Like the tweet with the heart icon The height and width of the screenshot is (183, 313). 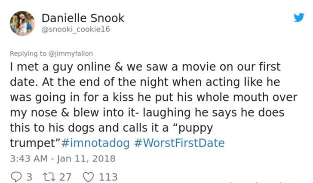[x=88, y=177]
